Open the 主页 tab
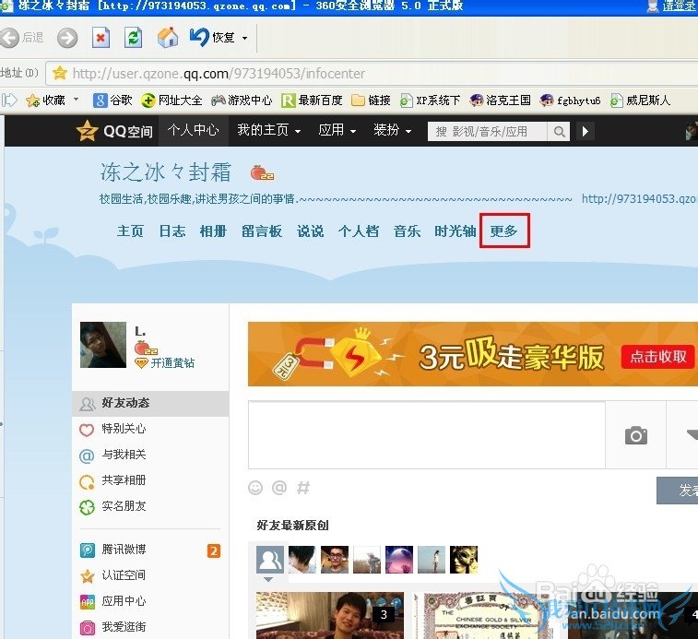698x639 pixels. point(130,231)
